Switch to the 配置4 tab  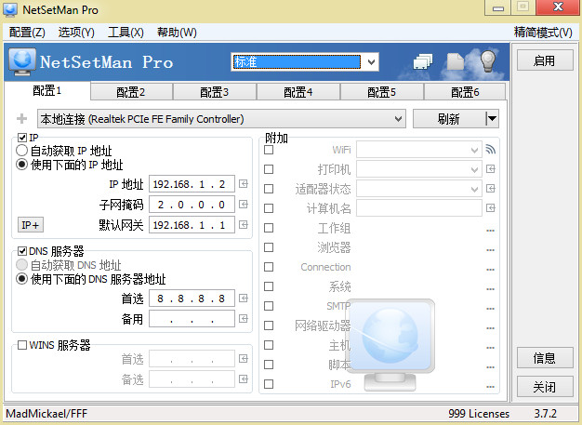coord(298,92)
